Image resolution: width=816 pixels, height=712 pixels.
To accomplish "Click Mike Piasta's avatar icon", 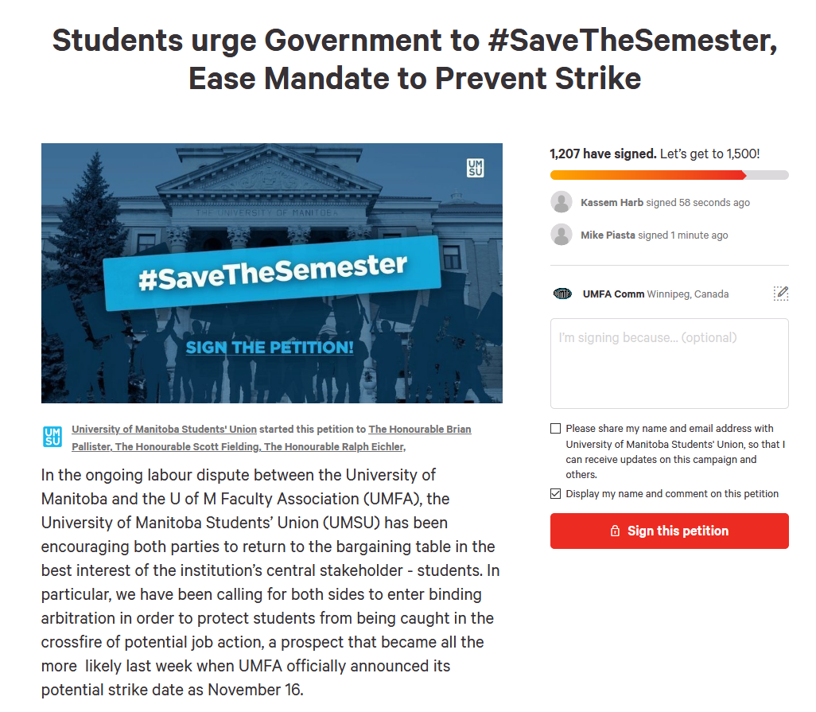I will [x=561, y=235].
